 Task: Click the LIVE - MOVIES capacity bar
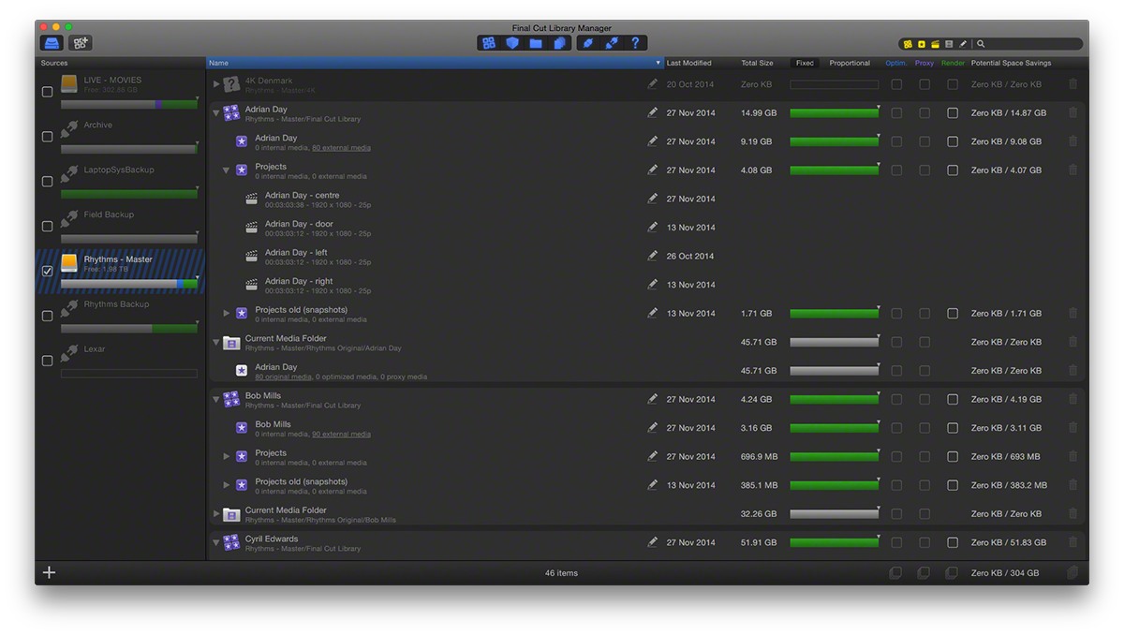(129, 104)
